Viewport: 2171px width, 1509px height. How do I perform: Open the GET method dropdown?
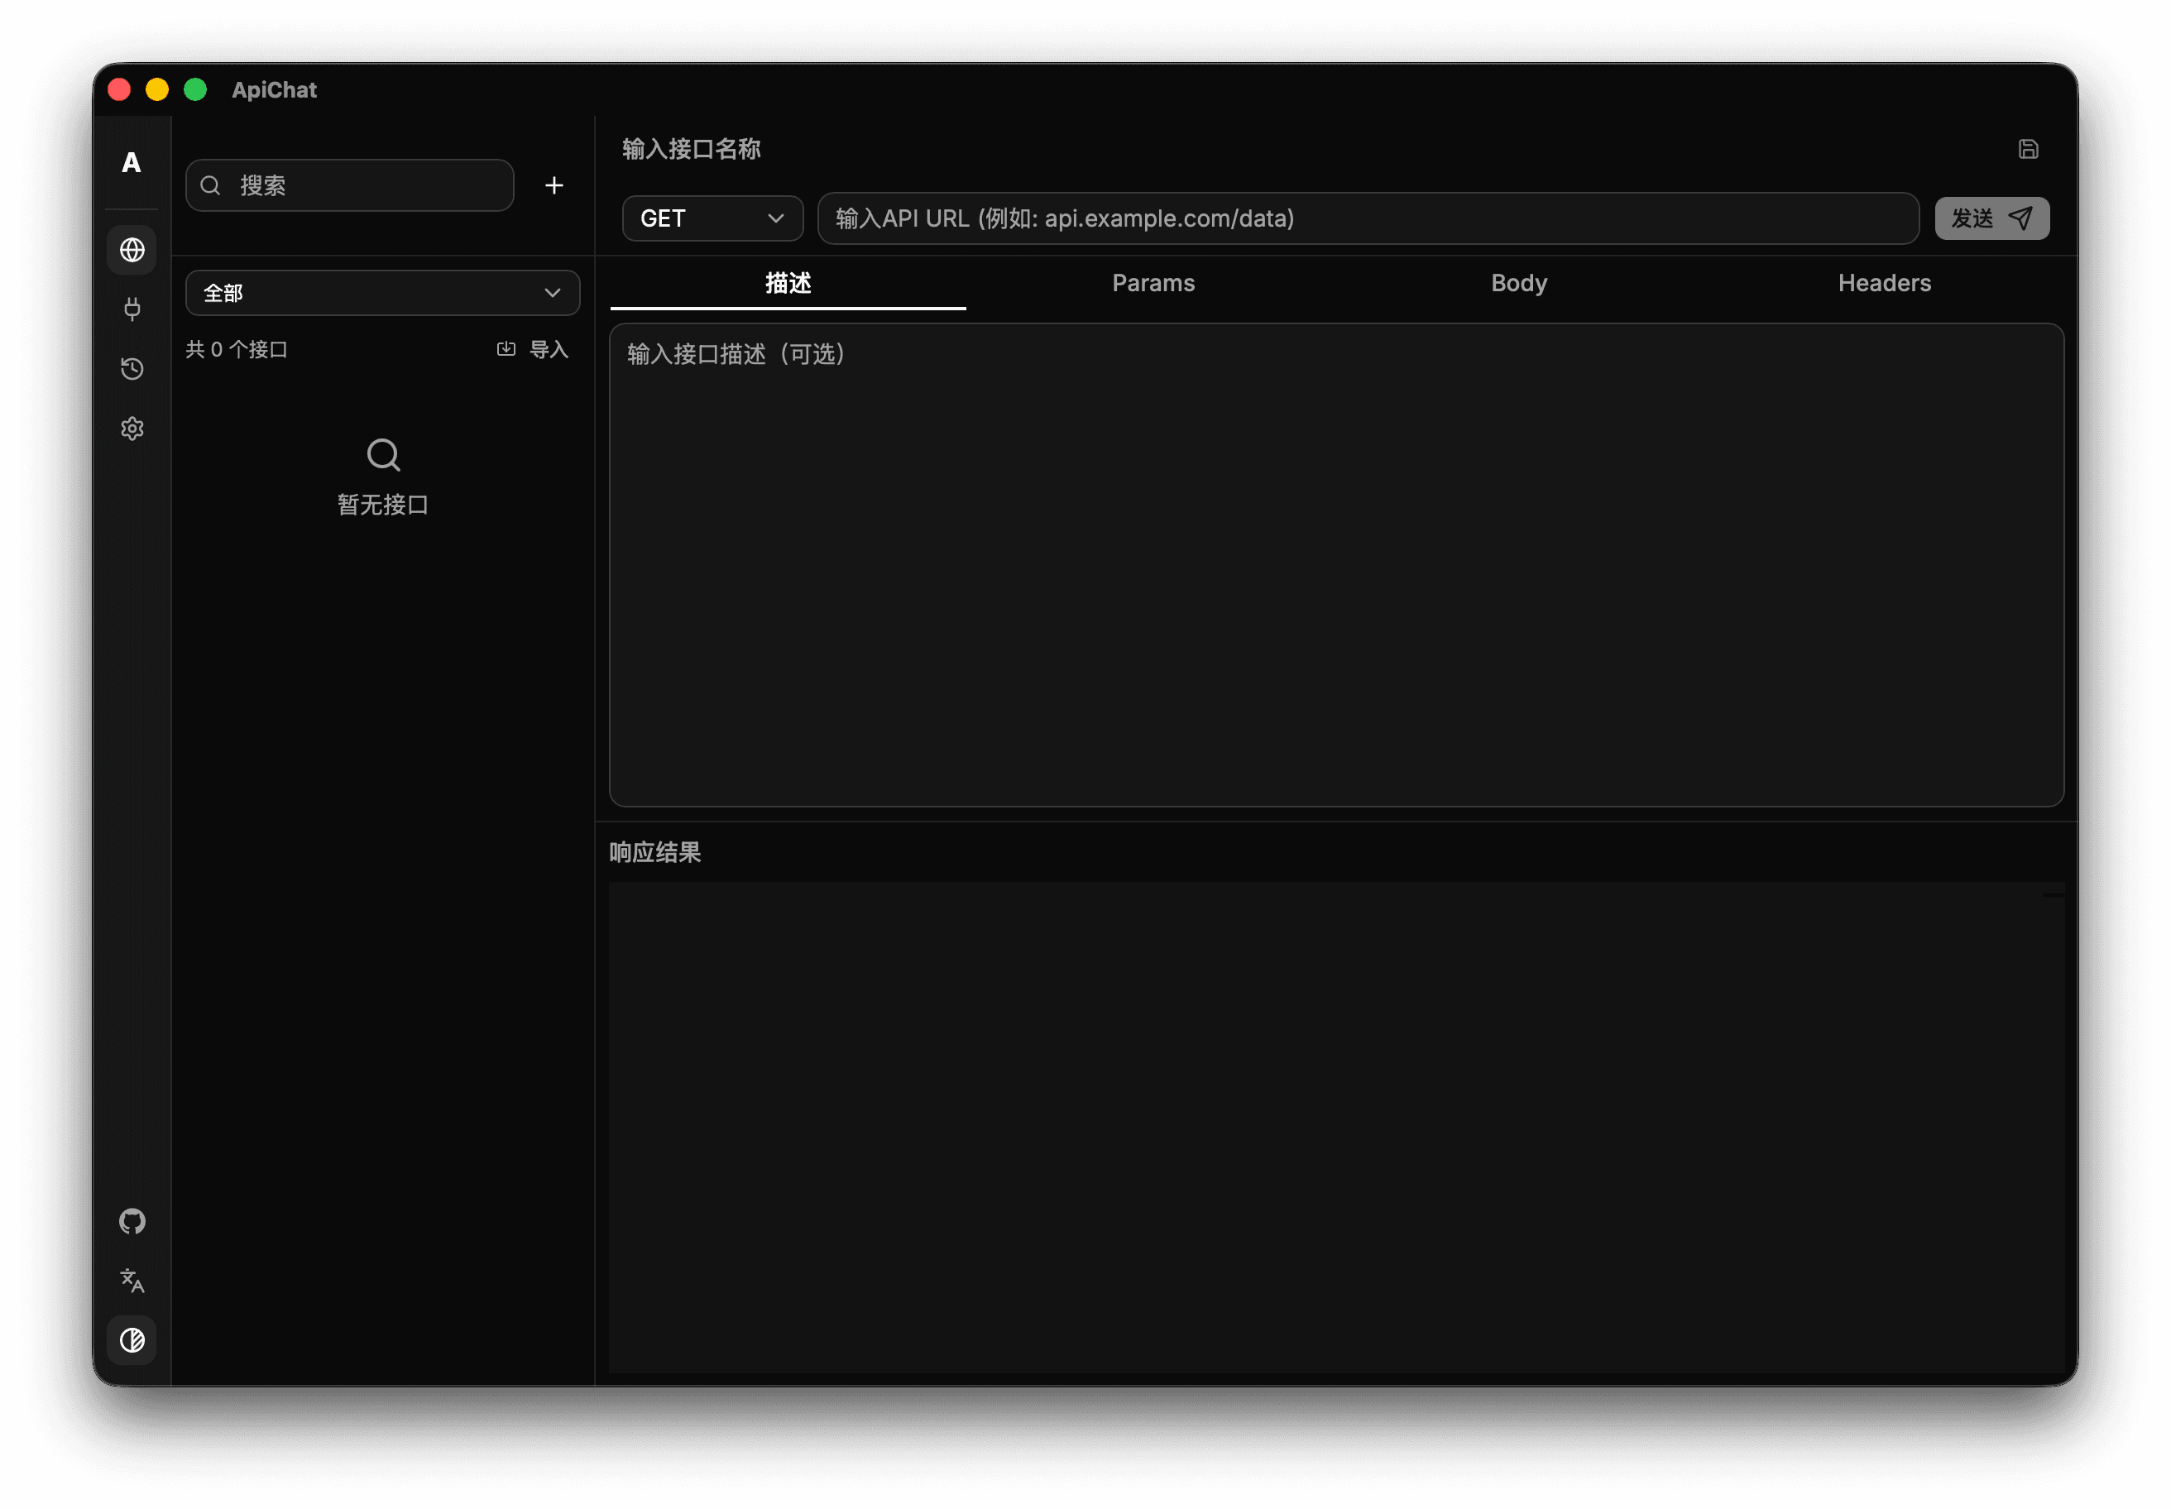point(712,218)
